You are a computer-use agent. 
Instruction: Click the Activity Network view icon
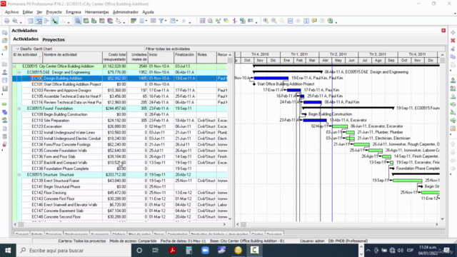46,21
